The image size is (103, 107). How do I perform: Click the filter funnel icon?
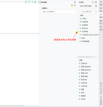point(29,2)
